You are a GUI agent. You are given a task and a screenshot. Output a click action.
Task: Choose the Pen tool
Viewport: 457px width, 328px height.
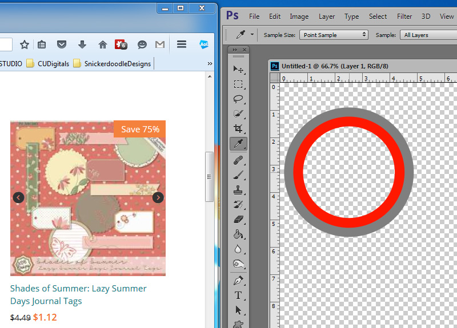point(238,281)
